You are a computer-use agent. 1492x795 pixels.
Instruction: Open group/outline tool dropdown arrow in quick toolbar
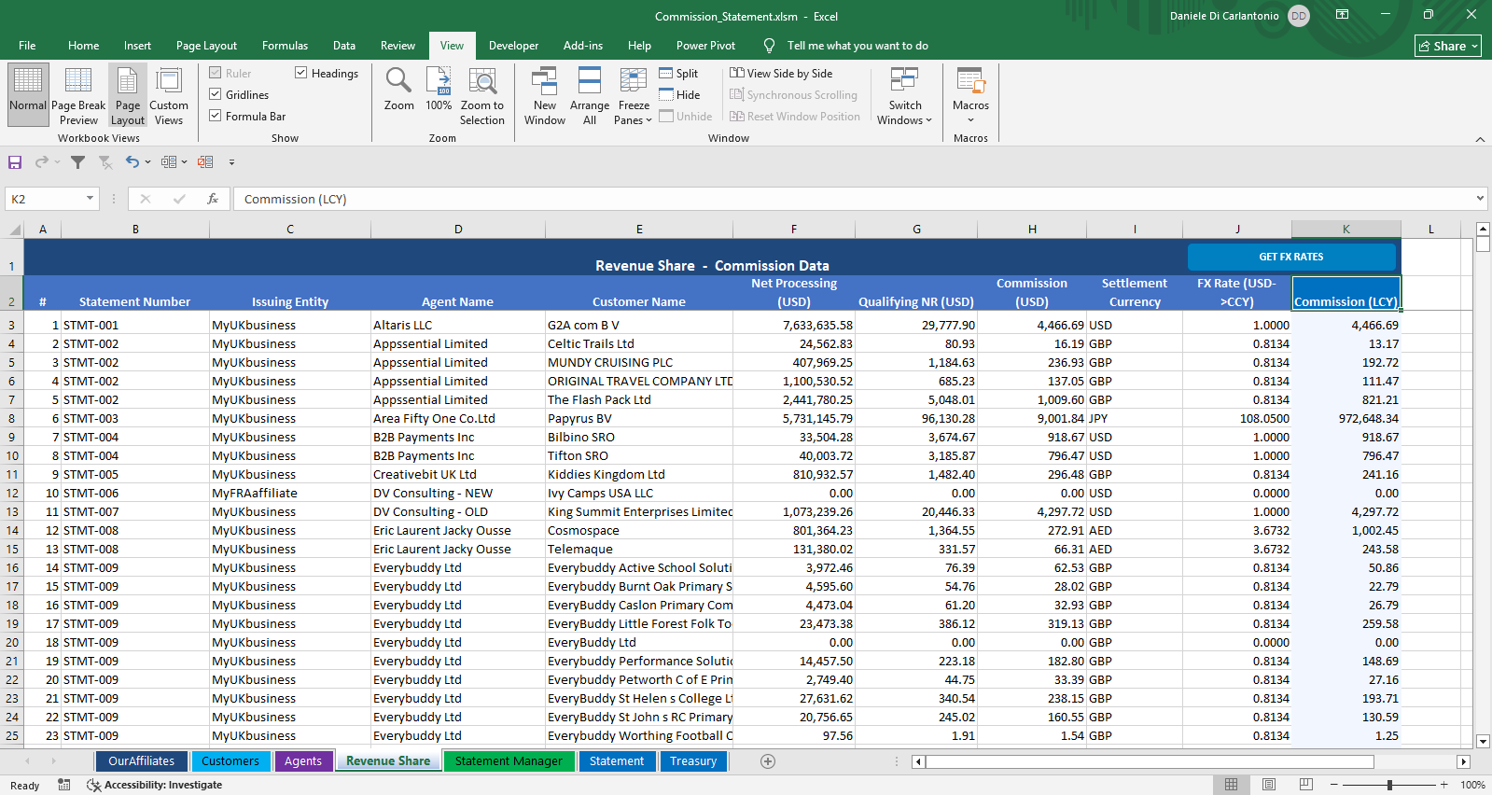184,162
